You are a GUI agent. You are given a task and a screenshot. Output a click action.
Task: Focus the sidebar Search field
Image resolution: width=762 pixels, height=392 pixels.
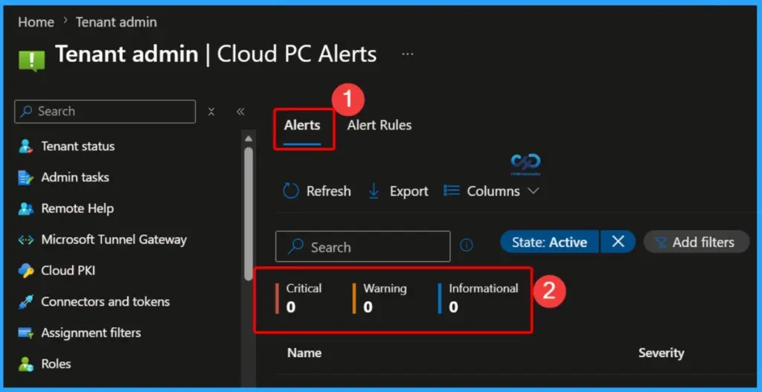point(105,112)
